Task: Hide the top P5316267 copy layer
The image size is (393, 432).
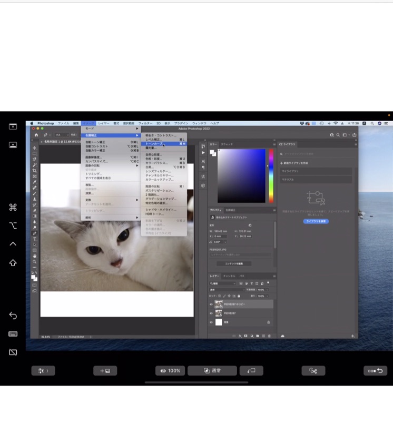Action: (211, 305)
